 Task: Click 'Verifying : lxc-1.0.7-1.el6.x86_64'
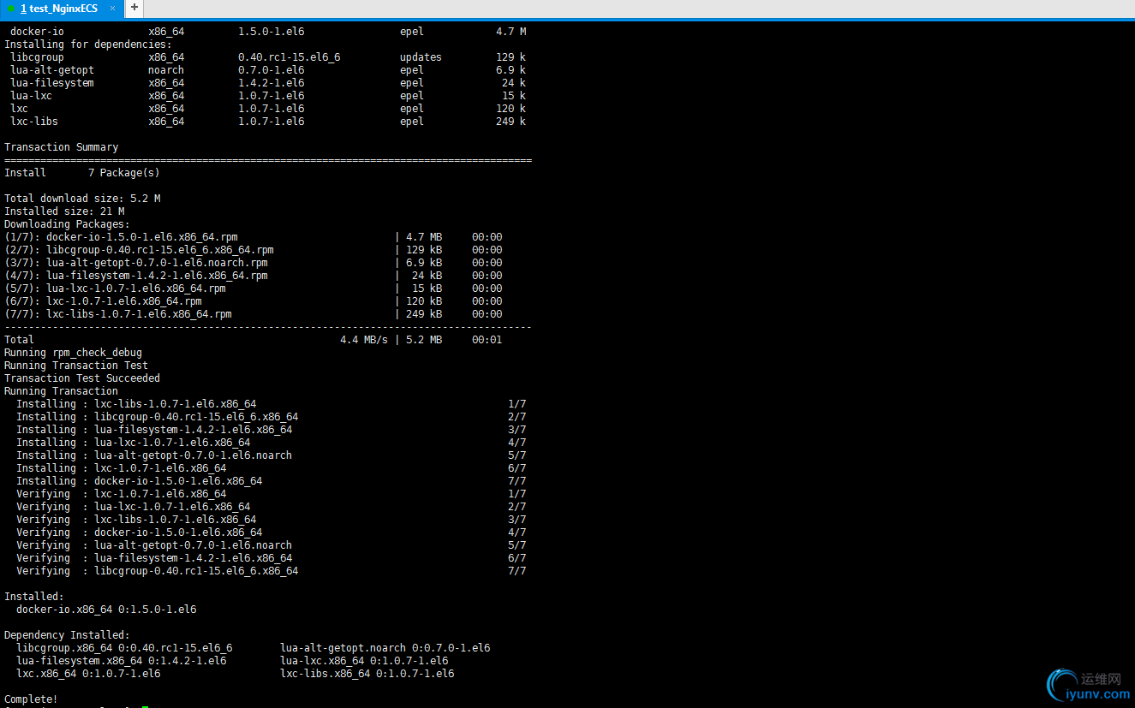pos(122,494)
